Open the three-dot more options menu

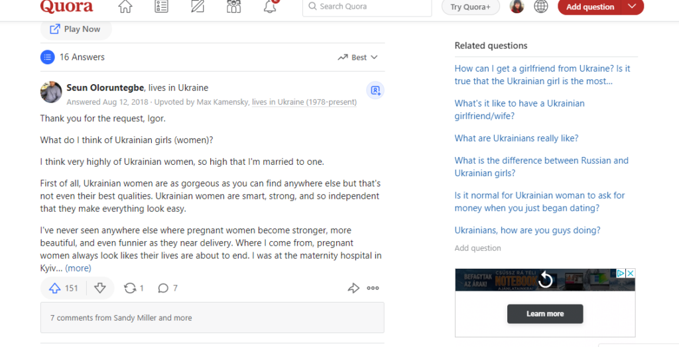[373, 288]
